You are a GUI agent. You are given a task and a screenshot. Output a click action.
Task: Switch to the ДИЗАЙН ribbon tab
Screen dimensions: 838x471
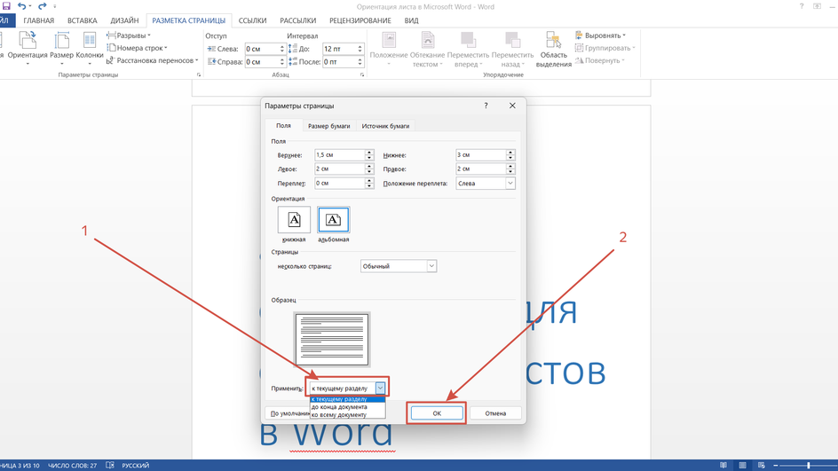(124, 20)
